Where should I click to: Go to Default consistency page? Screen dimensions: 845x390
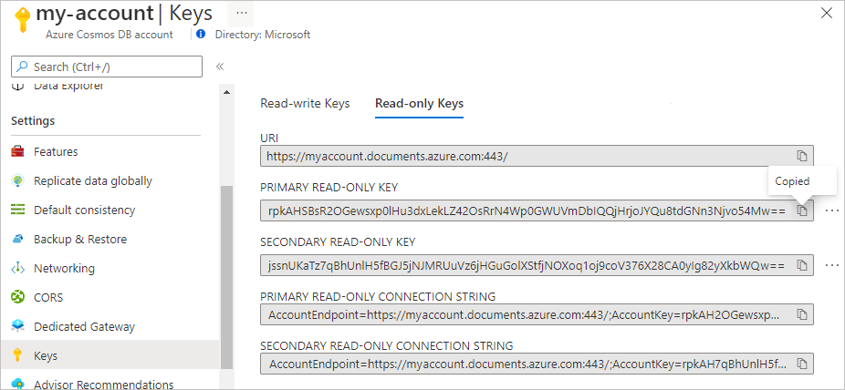pos(84,210)
